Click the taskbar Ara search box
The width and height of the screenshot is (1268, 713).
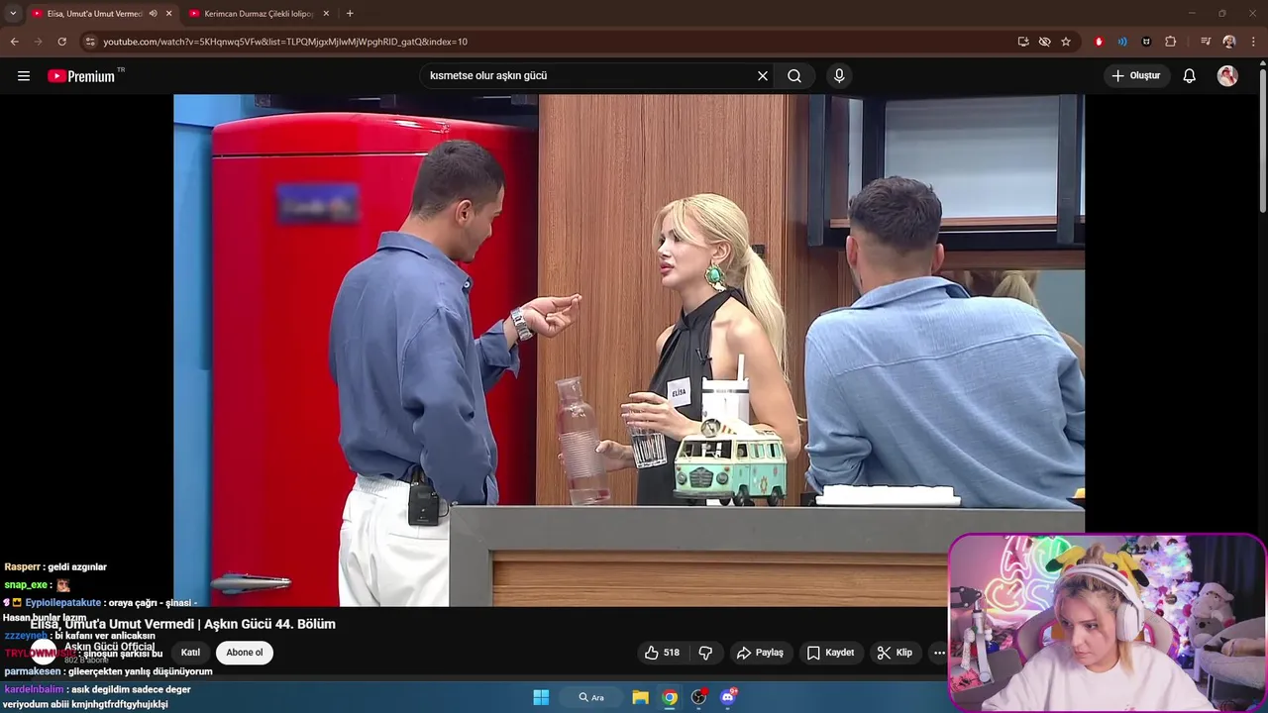[x=593, y=697]
